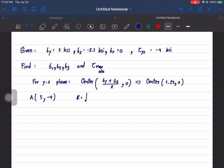Choose the red pen color

(158, 27)
